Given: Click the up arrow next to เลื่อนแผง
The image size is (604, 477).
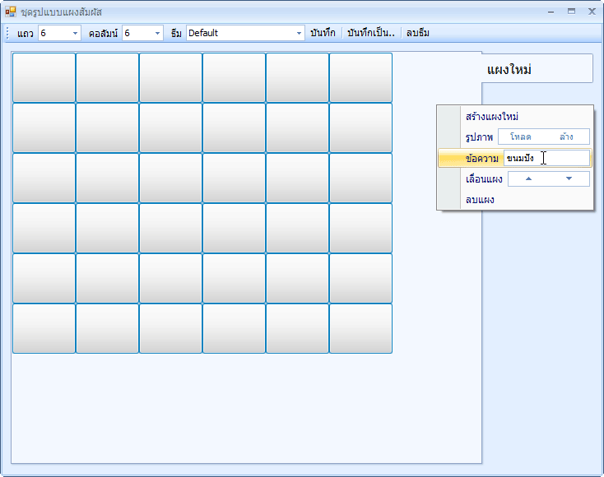Looking at the screenshot, I should [x=528, y=178].
